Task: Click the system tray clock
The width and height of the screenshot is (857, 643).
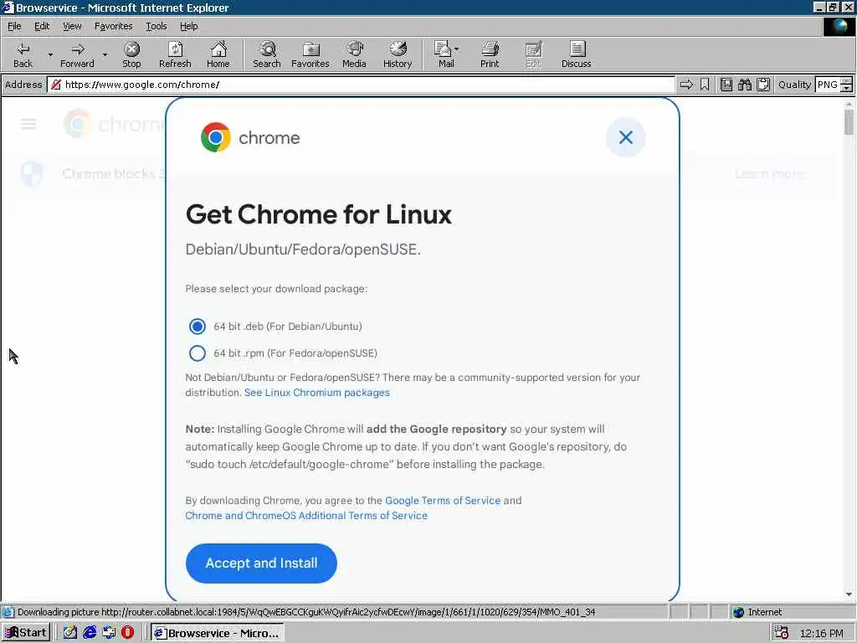Action: (x=822, y=633)
